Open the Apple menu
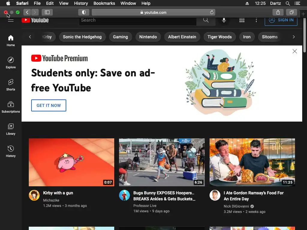This screenshot has width=307, height=230. click(8, 3)
